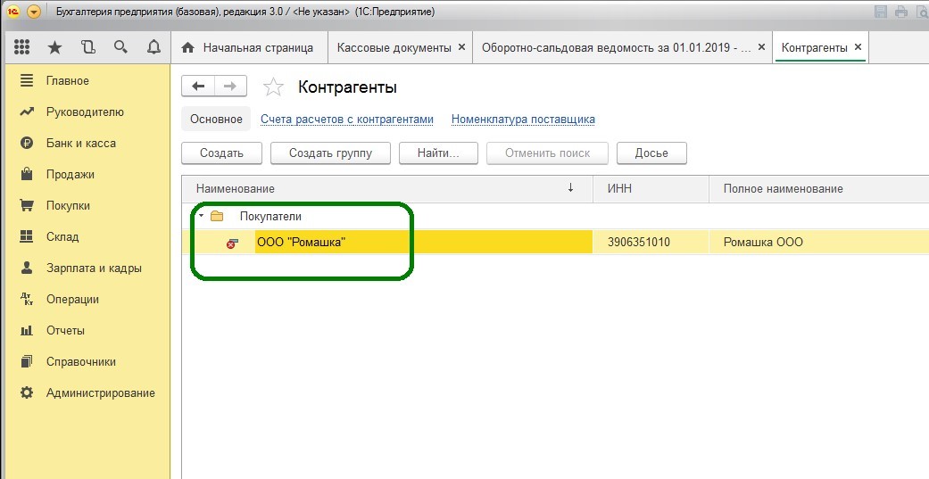Click the person icon for Зарплата и кадры
Screen dimensions: 929x479
click(x=27, y=268)
